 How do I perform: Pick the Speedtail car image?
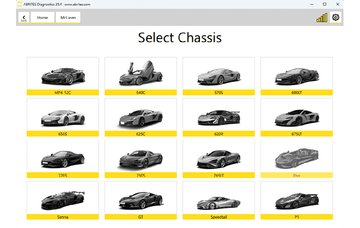point(219,203)
